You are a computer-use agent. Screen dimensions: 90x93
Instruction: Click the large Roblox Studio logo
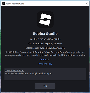point(45,20)
